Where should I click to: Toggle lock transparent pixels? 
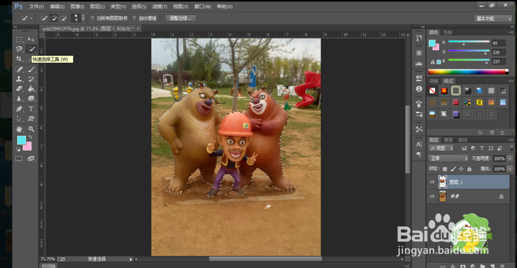coord(445,169)
